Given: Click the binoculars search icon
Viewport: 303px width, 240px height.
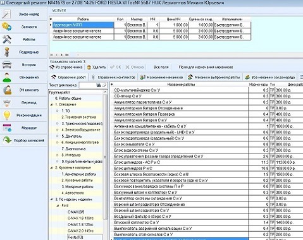Looking at the screenshot, I should point(99,85).
